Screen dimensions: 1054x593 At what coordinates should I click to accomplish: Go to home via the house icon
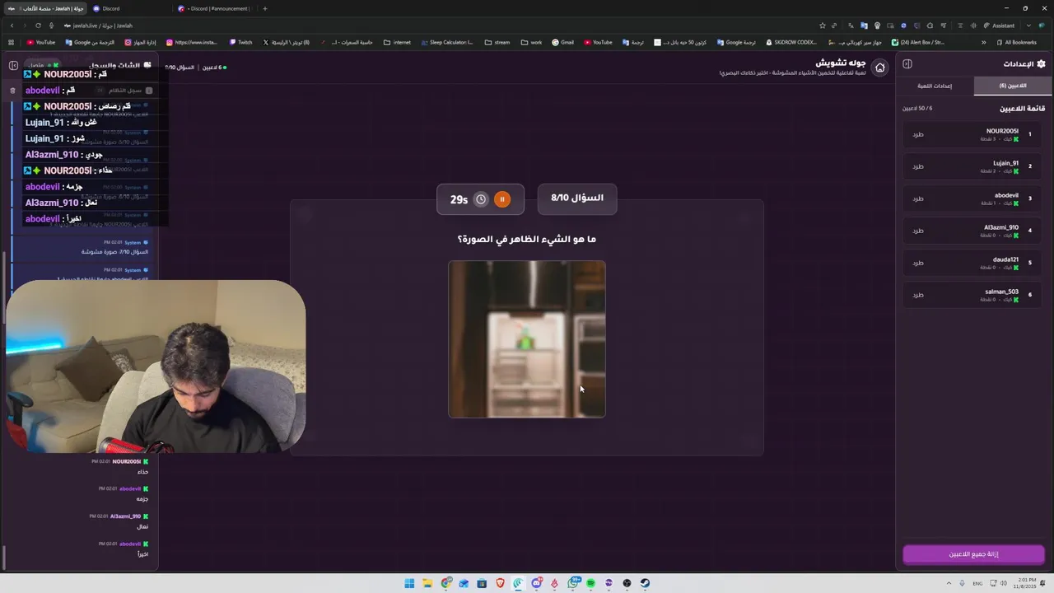(x=879, y=68)
